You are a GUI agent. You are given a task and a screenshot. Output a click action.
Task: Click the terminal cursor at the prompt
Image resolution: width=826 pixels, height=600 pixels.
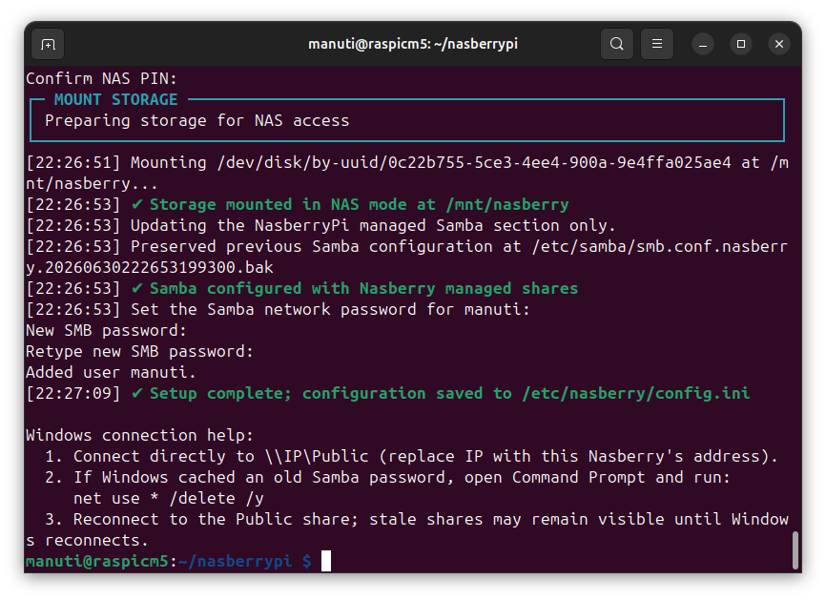326,561
